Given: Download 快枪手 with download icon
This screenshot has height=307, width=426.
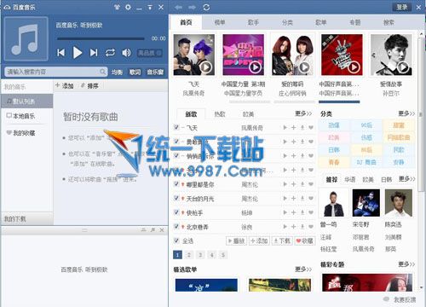Looking at the screenshot, I should [302, 212].
